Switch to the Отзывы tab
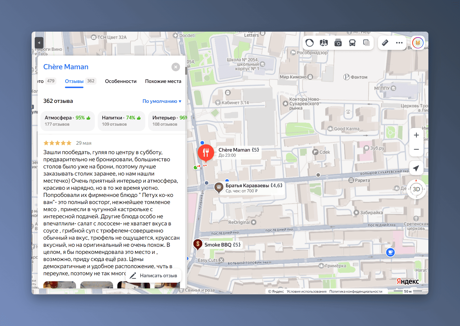460x326 pixels. pos(74,81)
